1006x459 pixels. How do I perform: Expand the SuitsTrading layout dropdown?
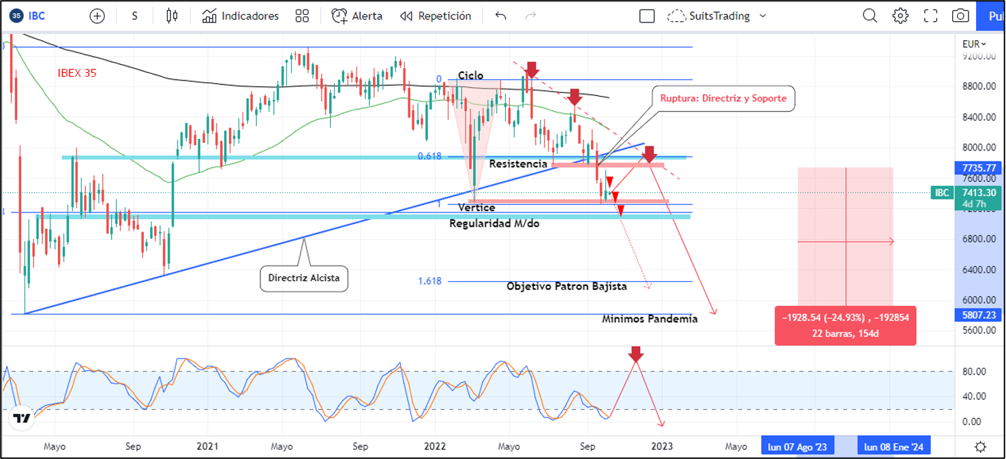click(x=763, y=16)
